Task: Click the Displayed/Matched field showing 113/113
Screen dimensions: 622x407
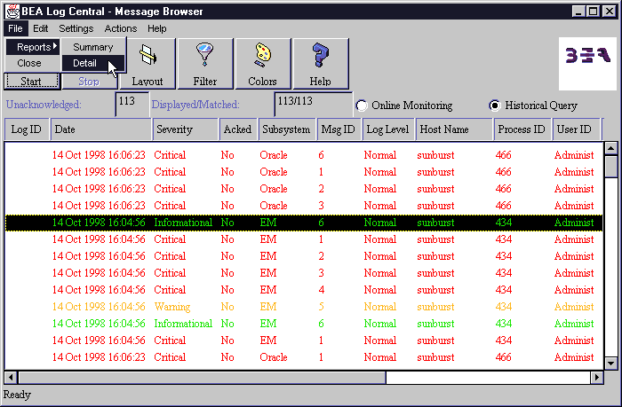Action: click(313, 105)
